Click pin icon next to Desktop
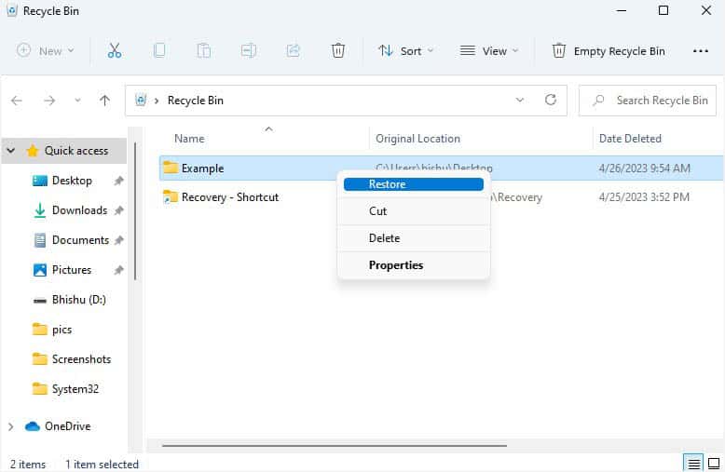This screenshot has height=472, width=725. [x=119, y=181]
